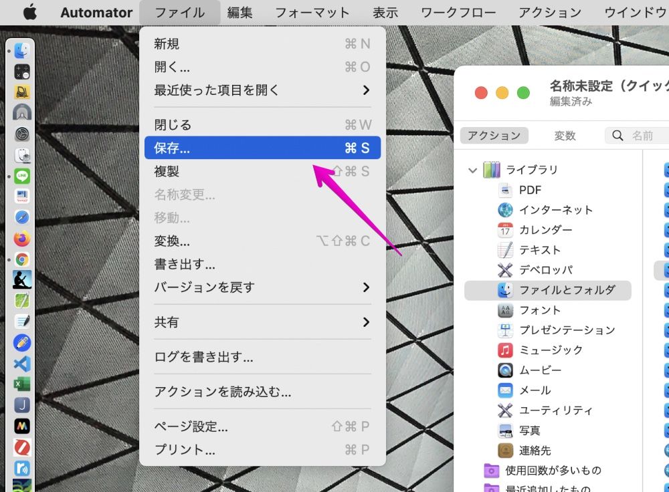669x492 pixels.
Task: Open the Automator app menu
Action: point(96,12)
